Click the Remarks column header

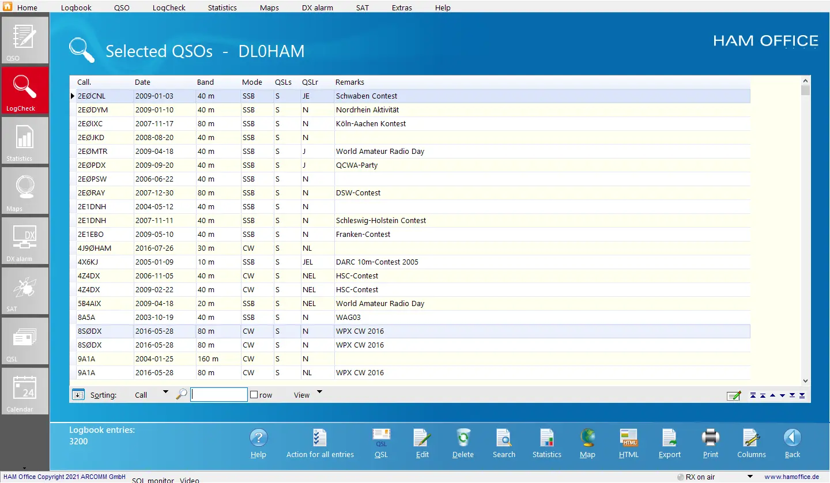pyautogui.click(x=350, y=82)
